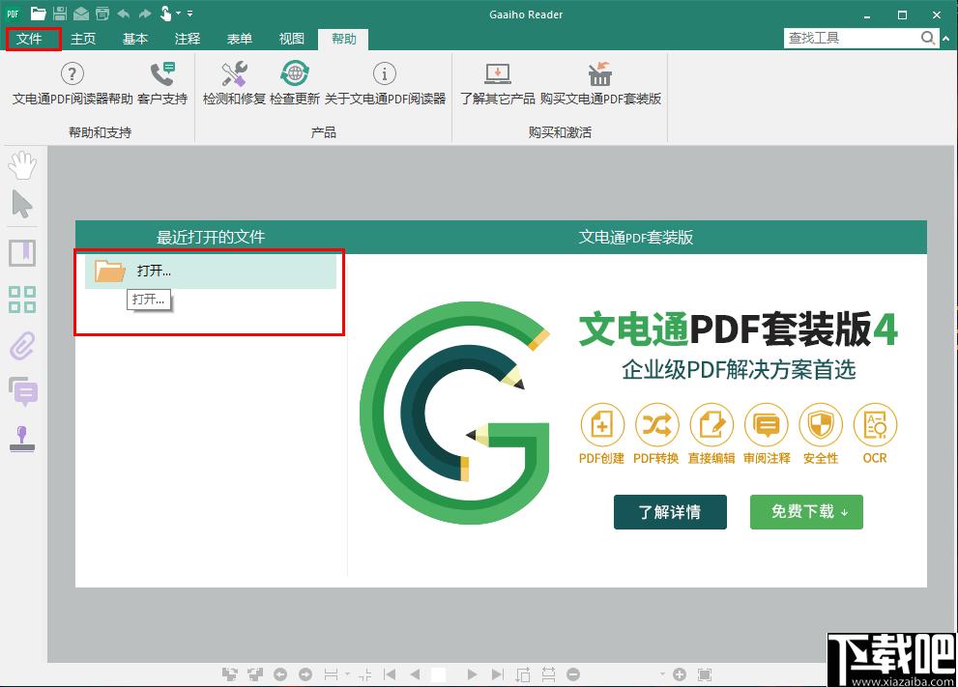Image resolution: width=958 pixels, height=687 pixels.
Task: Go to first page button in status bar
Action: click(390, 674)
